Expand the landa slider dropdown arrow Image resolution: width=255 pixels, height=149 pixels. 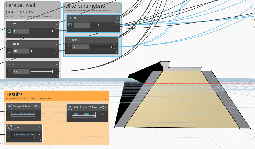(9, 51)
